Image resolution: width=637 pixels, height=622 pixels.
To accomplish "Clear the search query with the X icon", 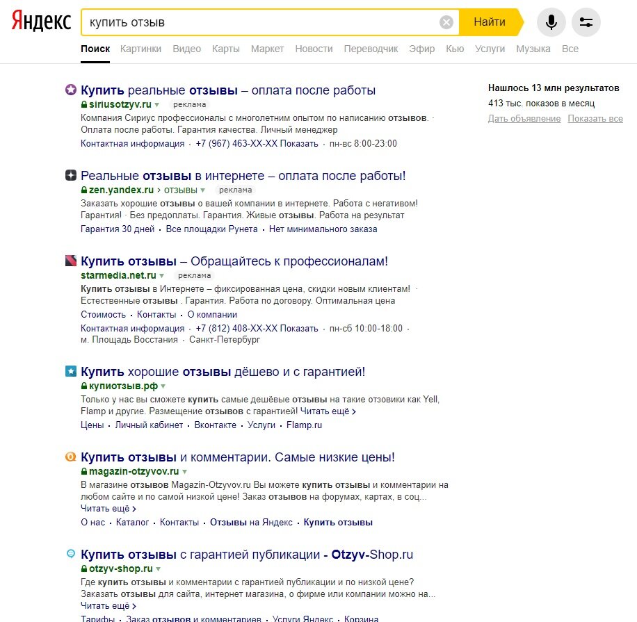I will [x=446, y=22].
